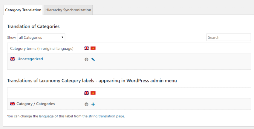The image size is (254, 129).
Task: Click the UK flag in Category terms header
Action: (x=86, y=48)
